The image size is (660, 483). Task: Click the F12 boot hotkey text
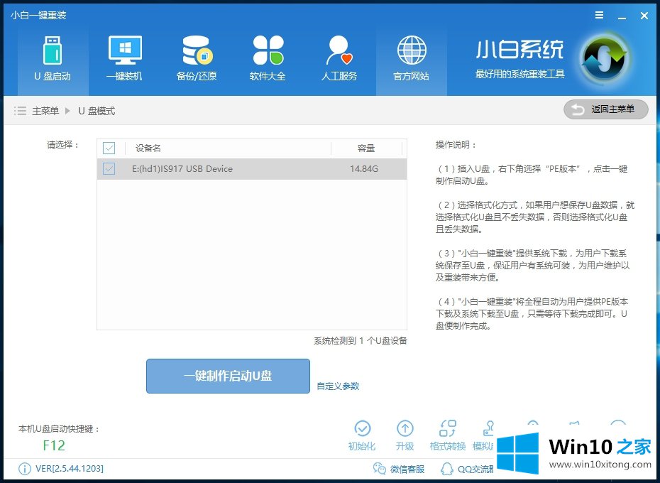[x=54, y=445]
